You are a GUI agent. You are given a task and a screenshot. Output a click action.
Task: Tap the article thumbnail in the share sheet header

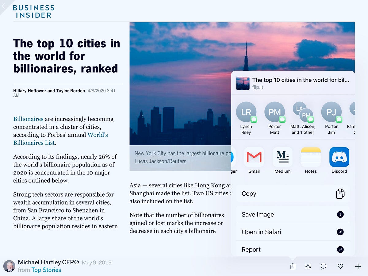tap(243, 83)
